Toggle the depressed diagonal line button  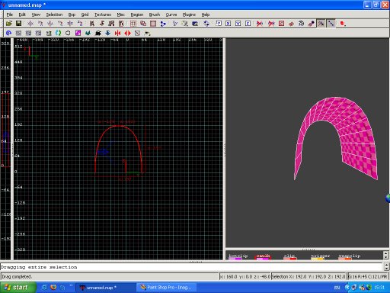[331, 24]
